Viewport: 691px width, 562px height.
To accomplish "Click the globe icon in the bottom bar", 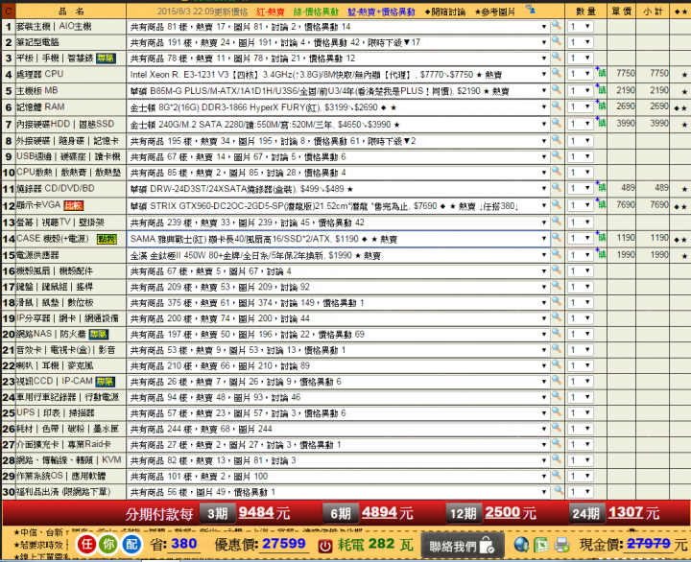I will (521, 545).
